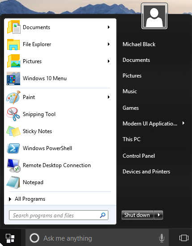Viewport: 192px width, 246px height.
Task: Click the All Programs triangle arrow
Action: (10, 199)
